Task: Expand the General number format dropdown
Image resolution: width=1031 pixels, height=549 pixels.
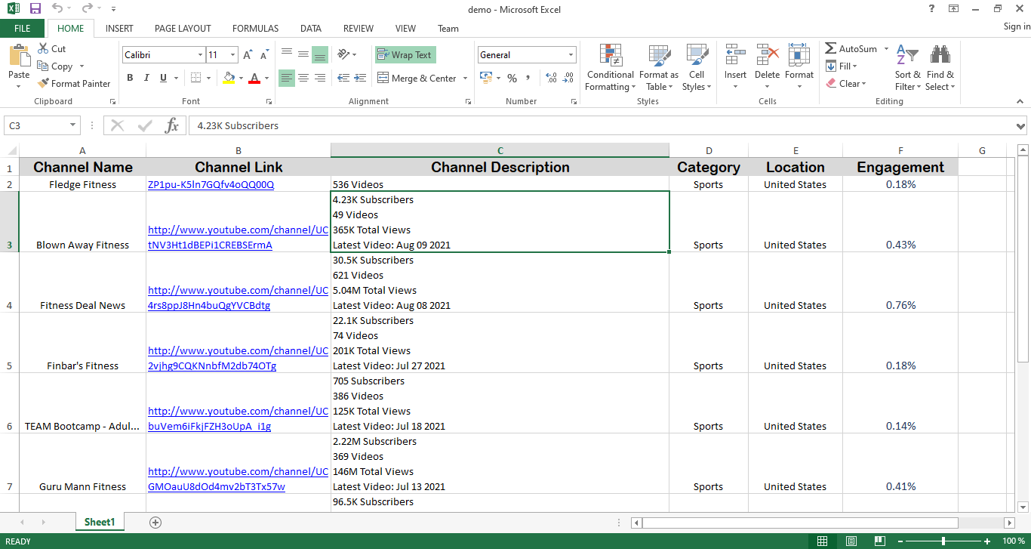Action: pyautogui.click(x=571, y=55)
